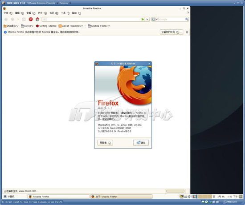Open the 工具 (Tools) menu

65,13
